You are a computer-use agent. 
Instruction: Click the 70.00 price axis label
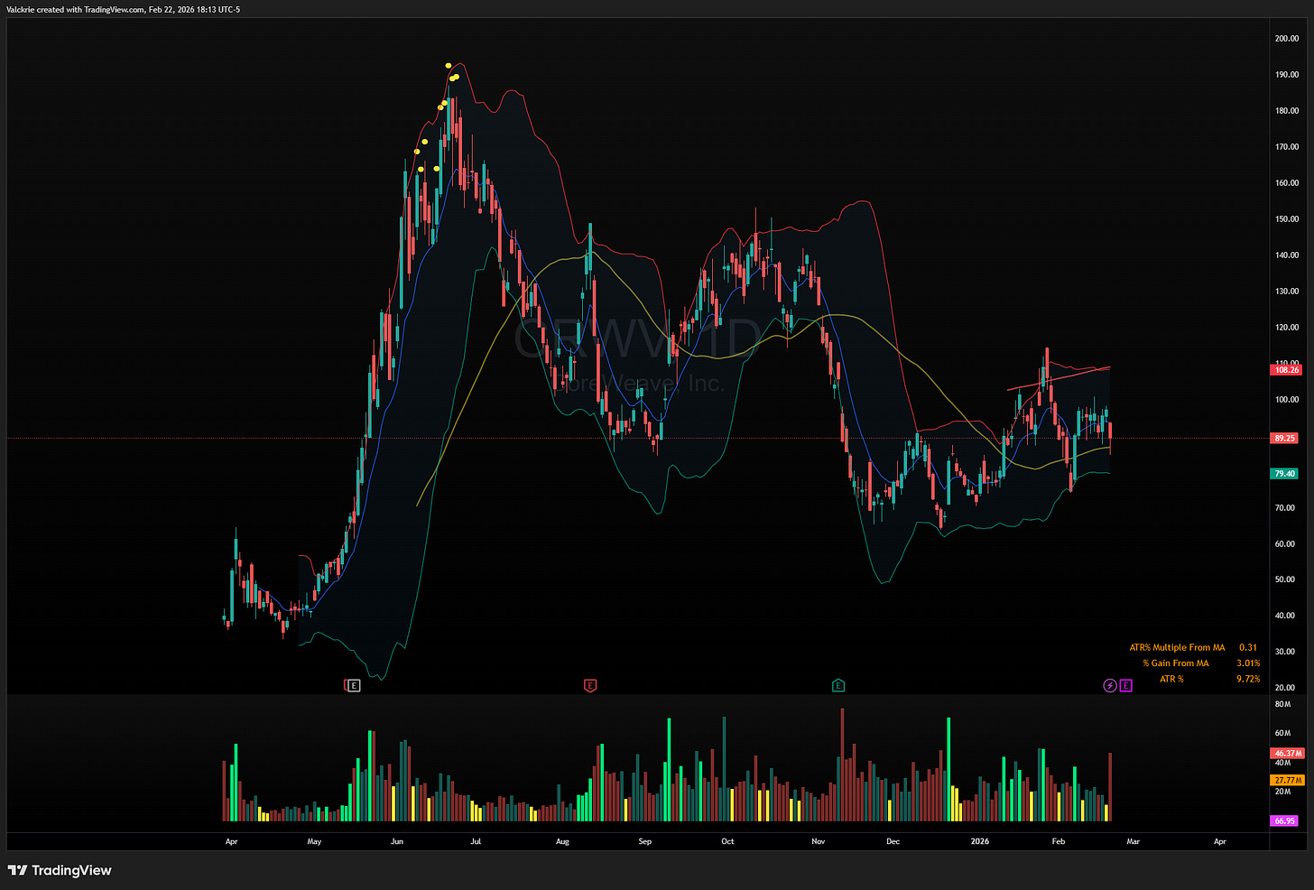[1285, 508]
